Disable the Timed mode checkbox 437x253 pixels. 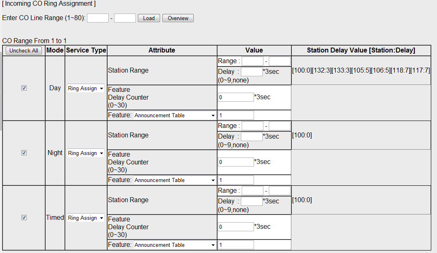[x=24, y=218]
